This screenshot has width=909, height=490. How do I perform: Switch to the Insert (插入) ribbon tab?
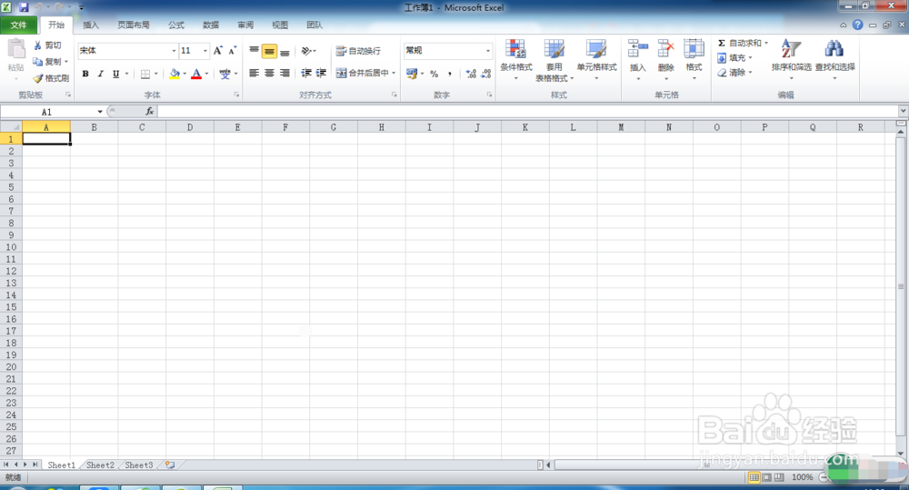click(x=91, y=25)
